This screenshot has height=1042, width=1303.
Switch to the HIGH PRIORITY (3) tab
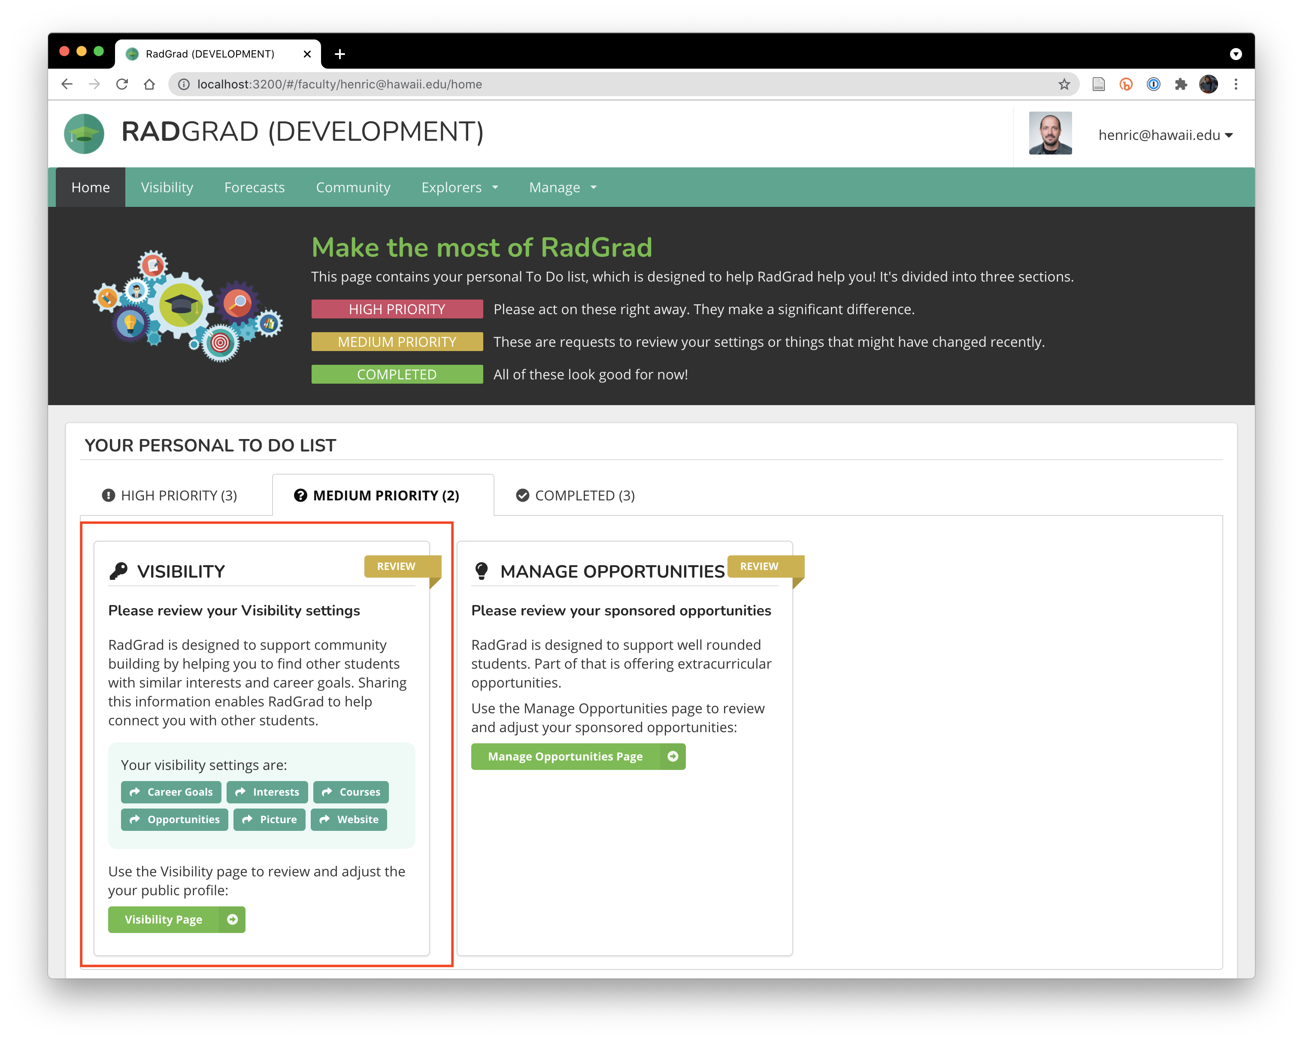click(170, 495)
